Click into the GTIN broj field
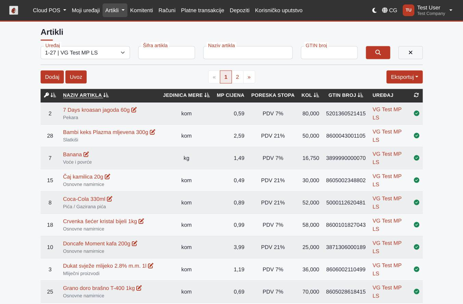This screenshot has width=463, height=304. pos(329,53)
